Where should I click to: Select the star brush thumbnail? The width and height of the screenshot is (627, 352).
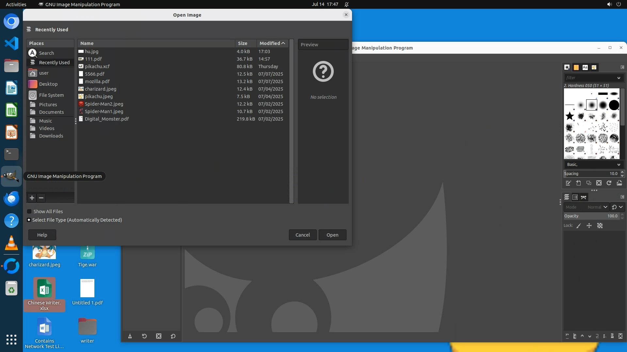570,116
